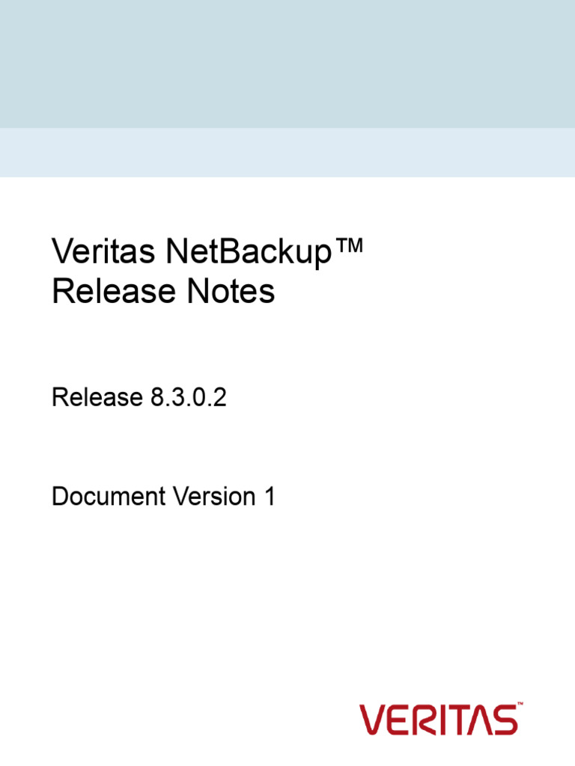The image size is (575, 766).
Task: Click the number "1" after Document Version
Action: [x=270, y=496]
